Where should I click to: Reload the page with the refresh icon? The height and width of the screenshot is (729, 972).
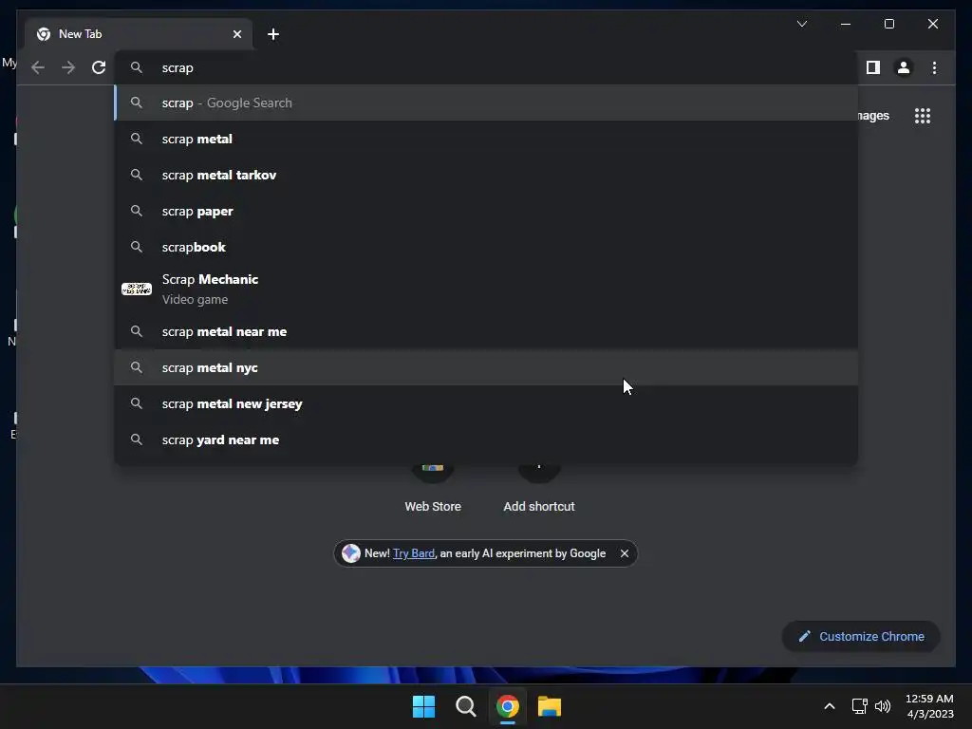pos(99,67)
